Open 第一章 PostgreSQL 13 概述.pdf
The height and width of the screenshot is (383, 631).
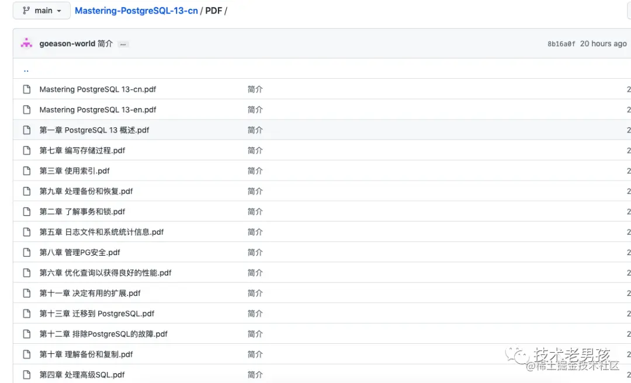[94, 130]
